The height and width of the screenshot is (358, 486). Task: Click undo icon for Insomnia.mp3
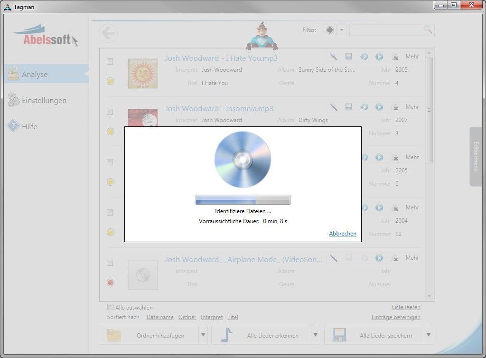point(364,107)
